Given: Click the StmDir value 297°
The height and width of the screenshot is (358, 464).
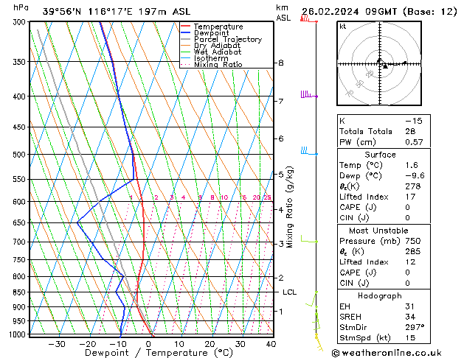Looking at the screenshot, I should (x=415, y=327).
